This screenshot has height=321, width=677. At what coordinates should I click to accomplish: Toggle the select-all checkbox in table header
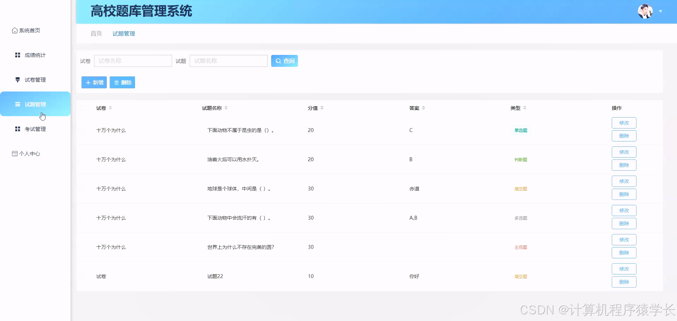pyautogui.click(x=81, y=108)
